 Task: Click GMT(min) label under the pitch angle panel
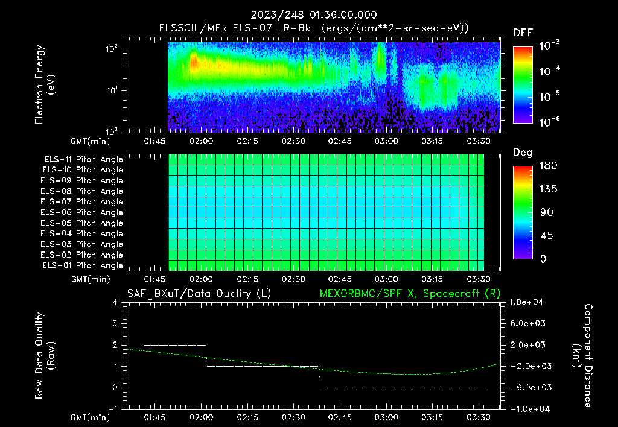pyautogui.click(x=91, y=280)
